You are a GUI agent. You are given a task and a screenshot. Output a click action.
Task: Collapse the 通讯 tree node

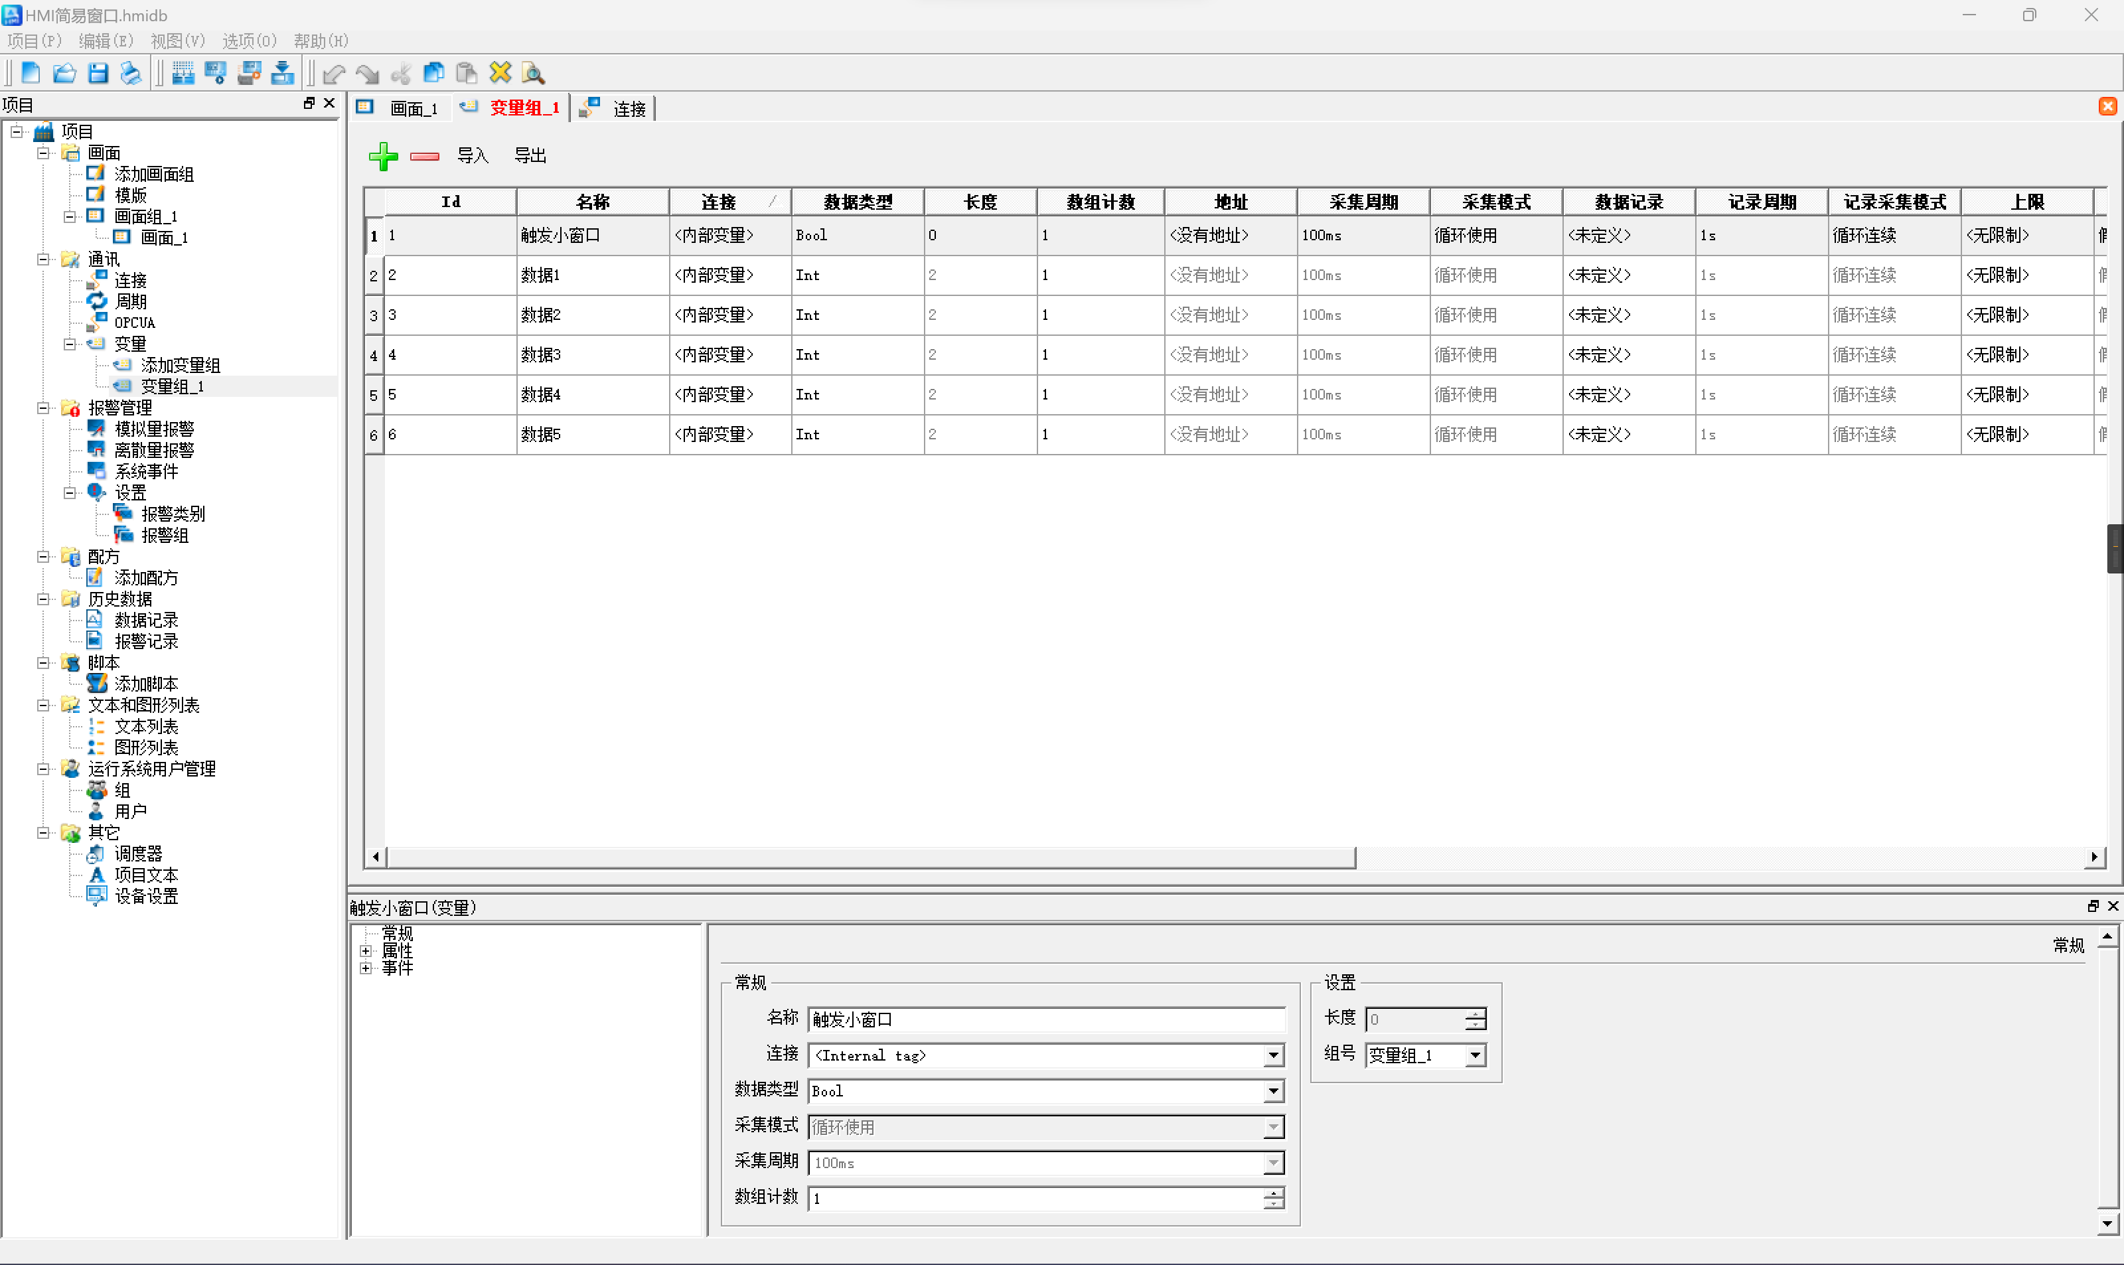[43, 259]
